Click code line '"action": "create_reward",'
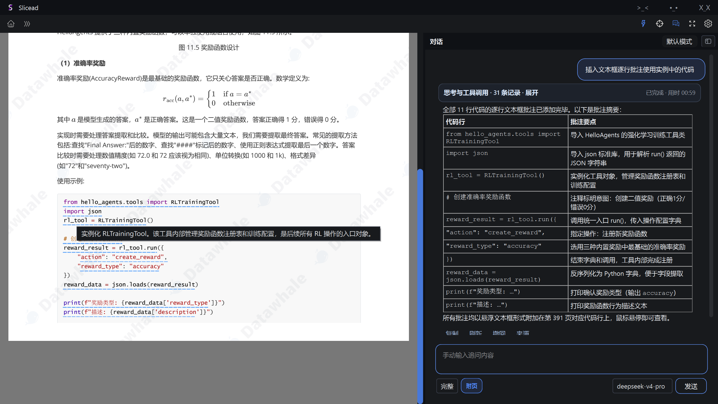Viewport: 718px width, 404px height. point(122,257)
